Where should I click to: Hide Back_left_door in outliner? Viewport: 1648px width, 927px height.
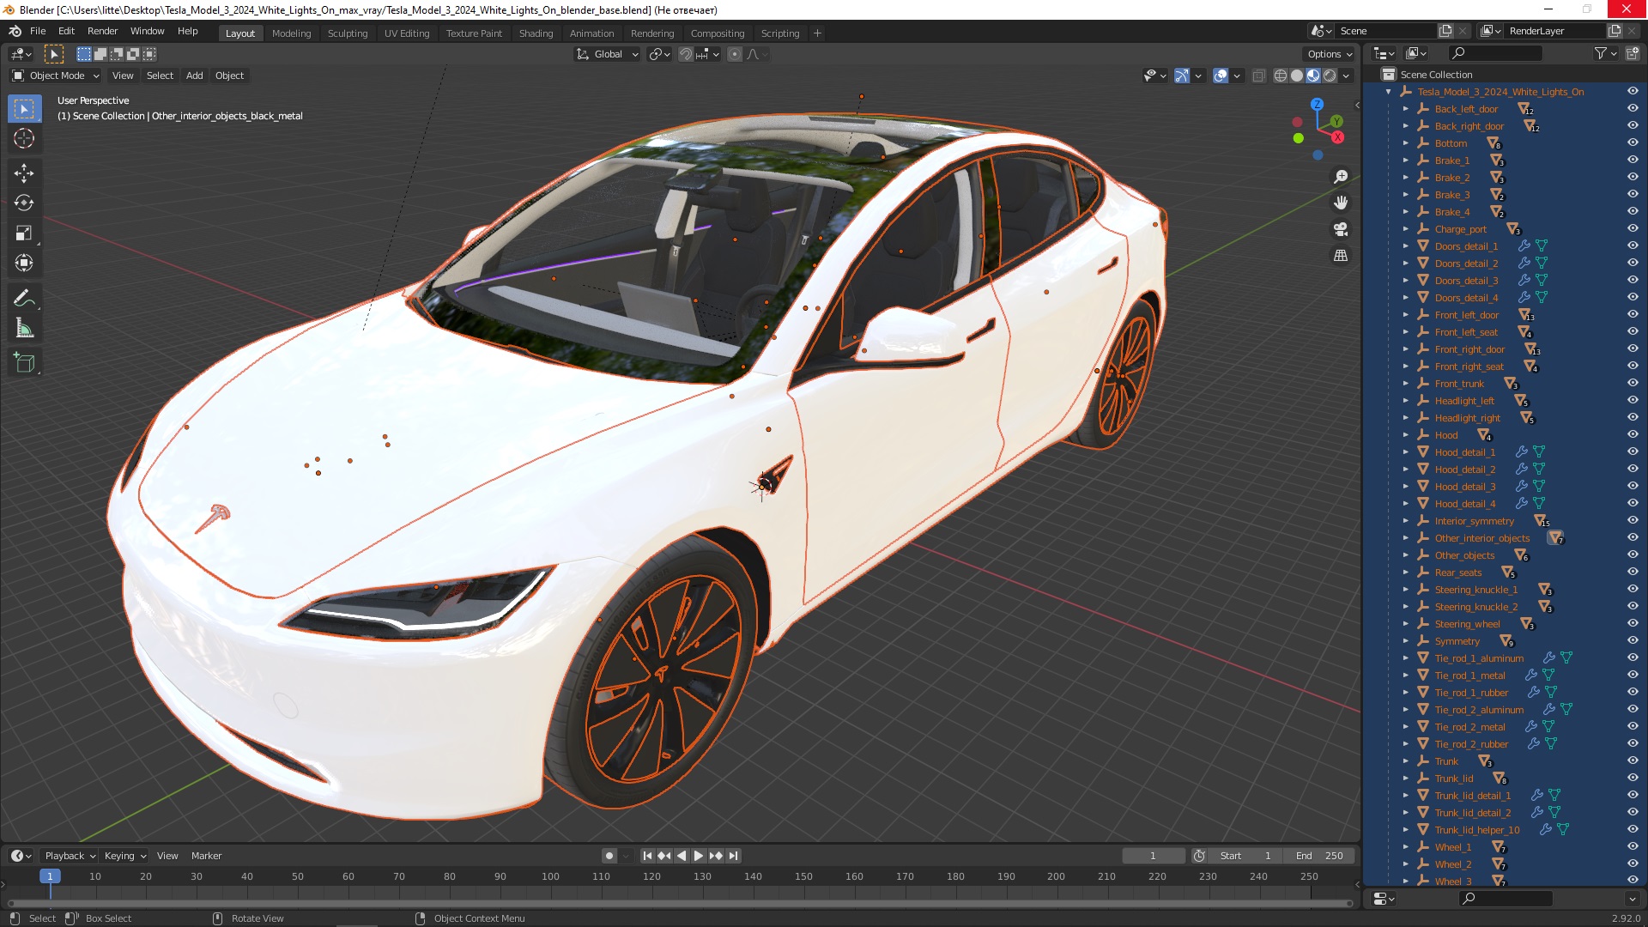[1633, 109]
